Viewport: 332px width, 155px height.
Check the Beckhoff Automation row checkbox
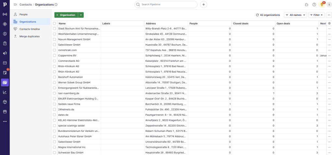click(x=54, y=77)
